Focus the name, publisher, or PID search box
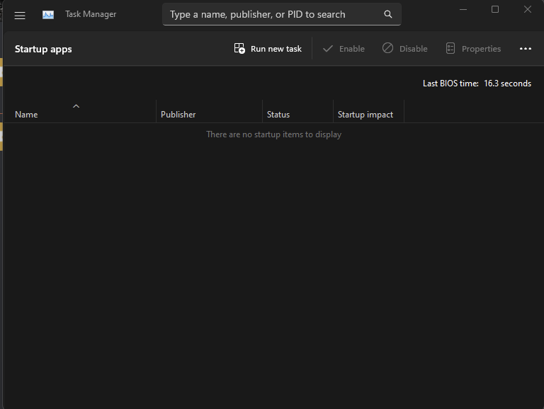Viewport: 544px width, 409px height. point(282,14)
